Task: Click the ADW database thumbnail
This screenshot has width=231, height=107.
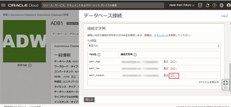Action: (x=25, y=41)
